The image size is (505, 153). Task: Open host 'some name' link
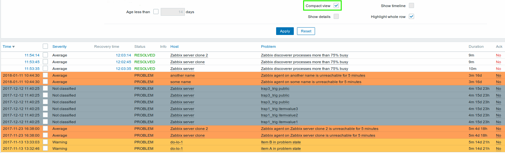(181, 82)
